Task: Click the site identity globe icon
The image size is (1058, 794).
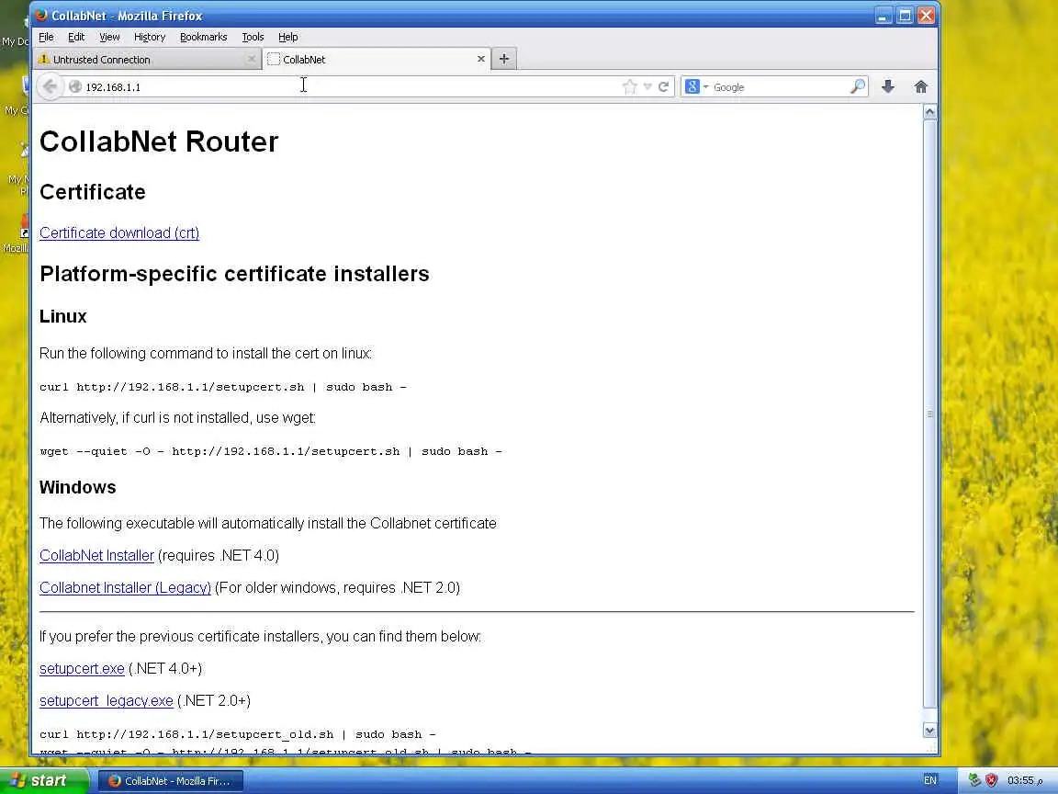Action: [x=75, y=86]
